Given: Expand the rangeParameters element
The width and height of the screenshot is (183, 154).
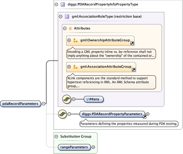Looking at the screenshot, I should (93, 147).
